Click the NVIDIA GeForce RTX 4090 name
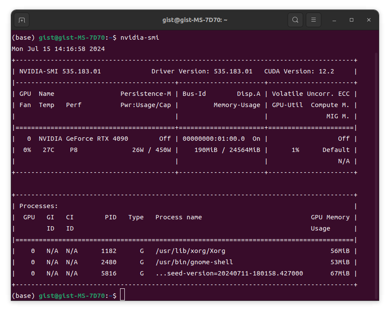Screen dimensions: 390x313 pos(84,139)
